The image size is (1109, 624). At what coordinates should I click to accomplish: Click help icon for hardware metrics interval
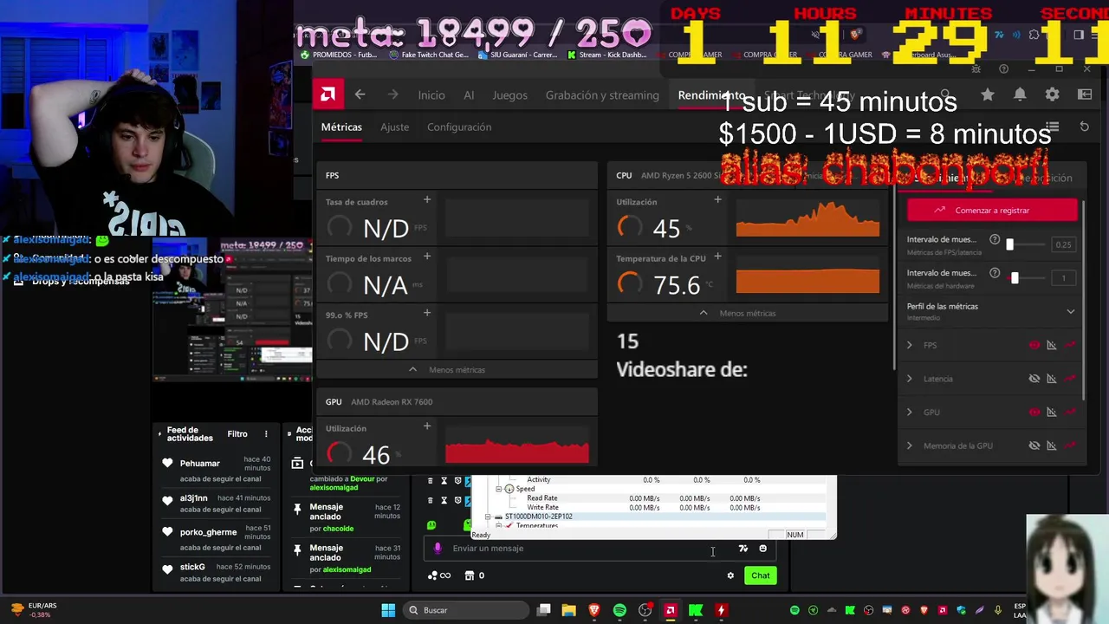click(995, 272)
